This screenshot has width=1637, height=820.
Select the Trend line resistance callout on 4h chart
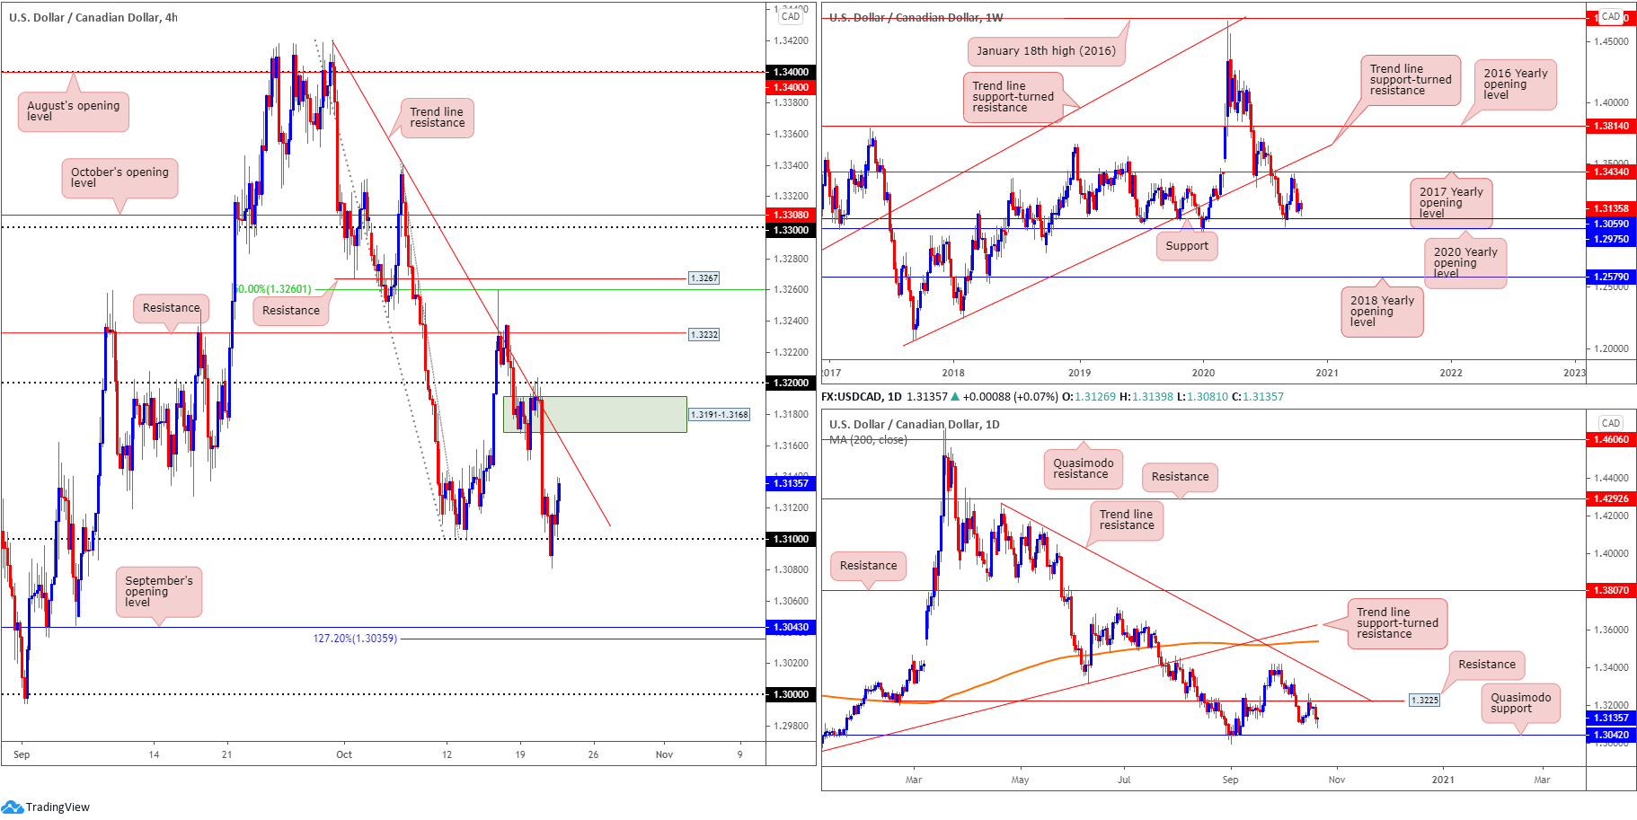point(437,118)
